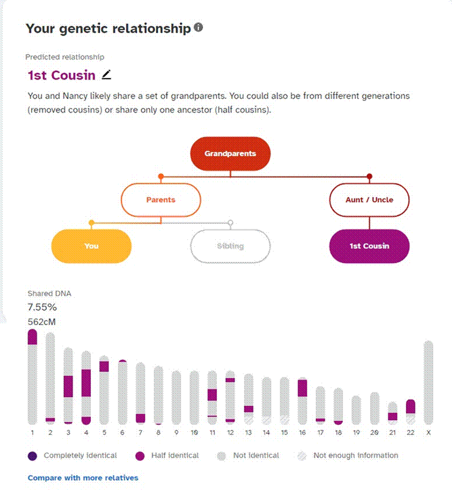
Task: Select the yellow You node
Action: tap(91, 246)
